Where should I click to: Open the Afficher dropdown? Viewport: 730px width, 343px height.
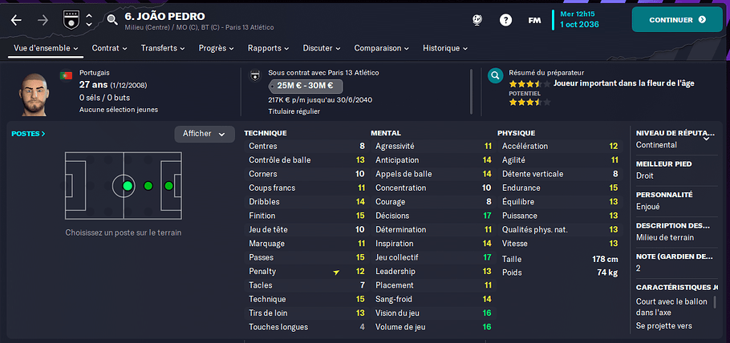205,134
